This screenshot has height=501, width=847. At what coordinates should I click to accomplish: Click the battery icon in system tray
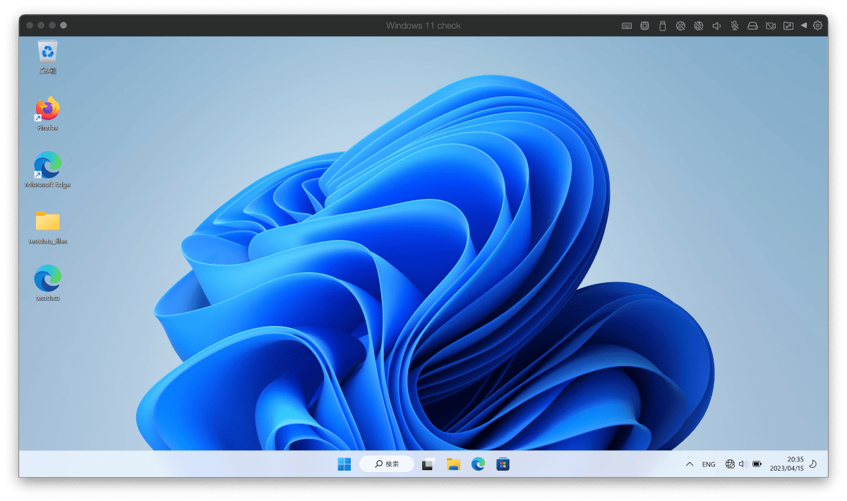pos(757,464)
